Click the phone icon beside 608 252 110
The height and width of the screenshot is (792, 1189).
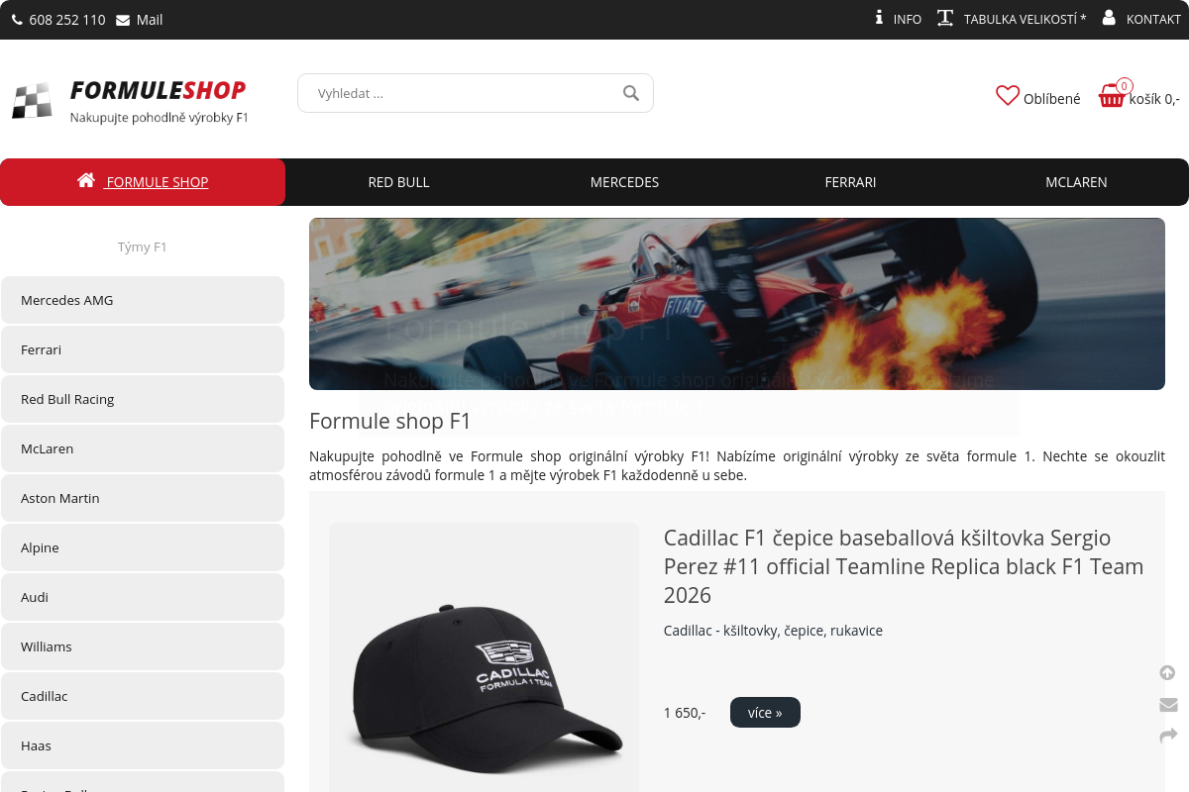pos(17,20)
